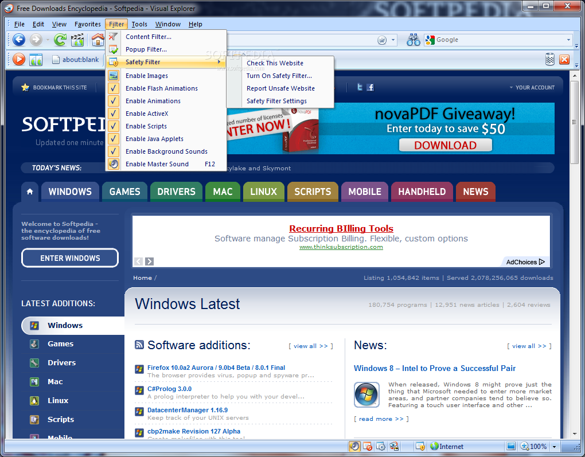The image size is (585, 457).
Task: Click the Popup Filter checkmark icon
Action: pos(114,49)
